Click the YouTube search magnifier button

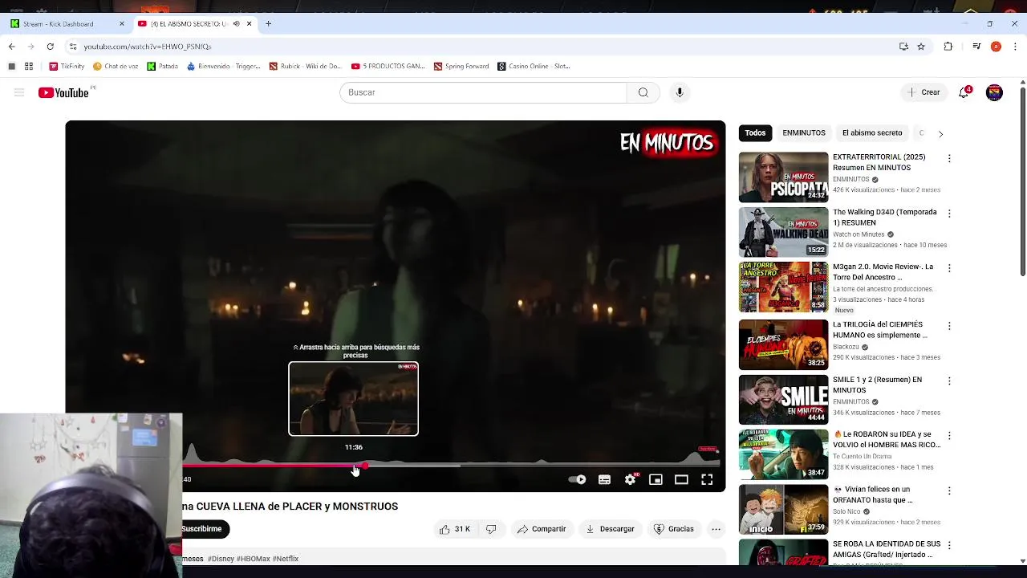(x=643, y=92)
